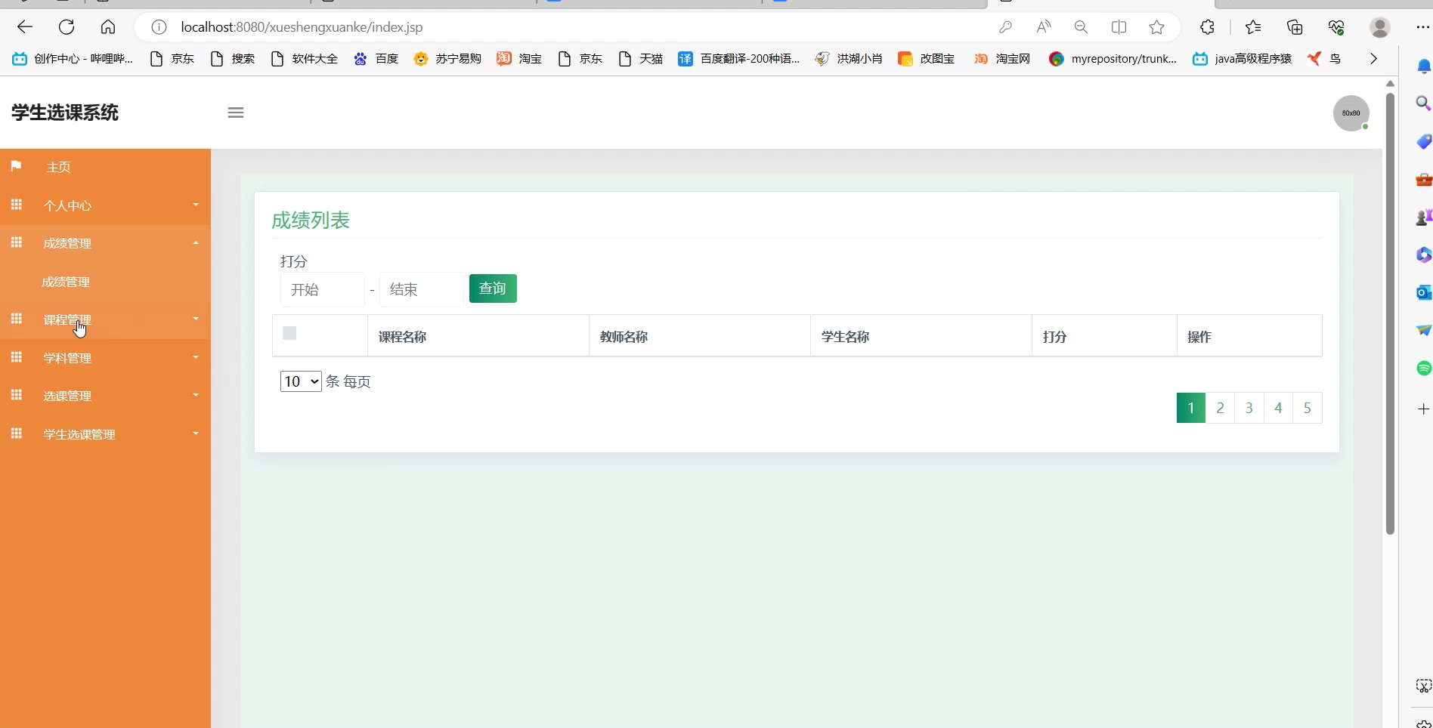Click the 学生选课系统 title
1433x728 pixels.
pyautogui.click(x=65, y=113)
